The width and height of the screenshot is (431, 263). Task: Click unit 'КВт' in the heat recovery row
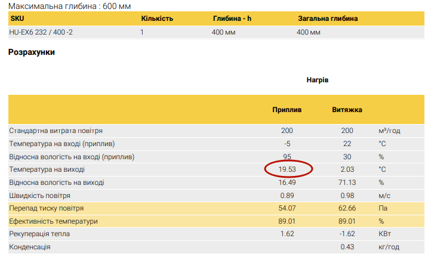(x=384, y=234)
